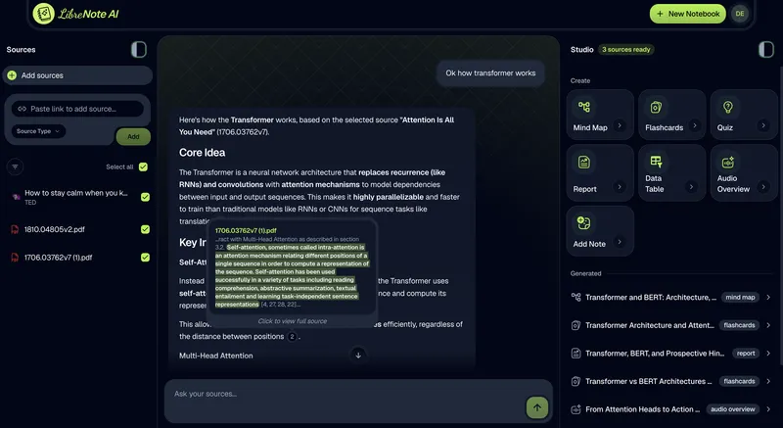This screenshot has height=428, width=783.
Task: Click the green Add button
Action: coord(133,136)
